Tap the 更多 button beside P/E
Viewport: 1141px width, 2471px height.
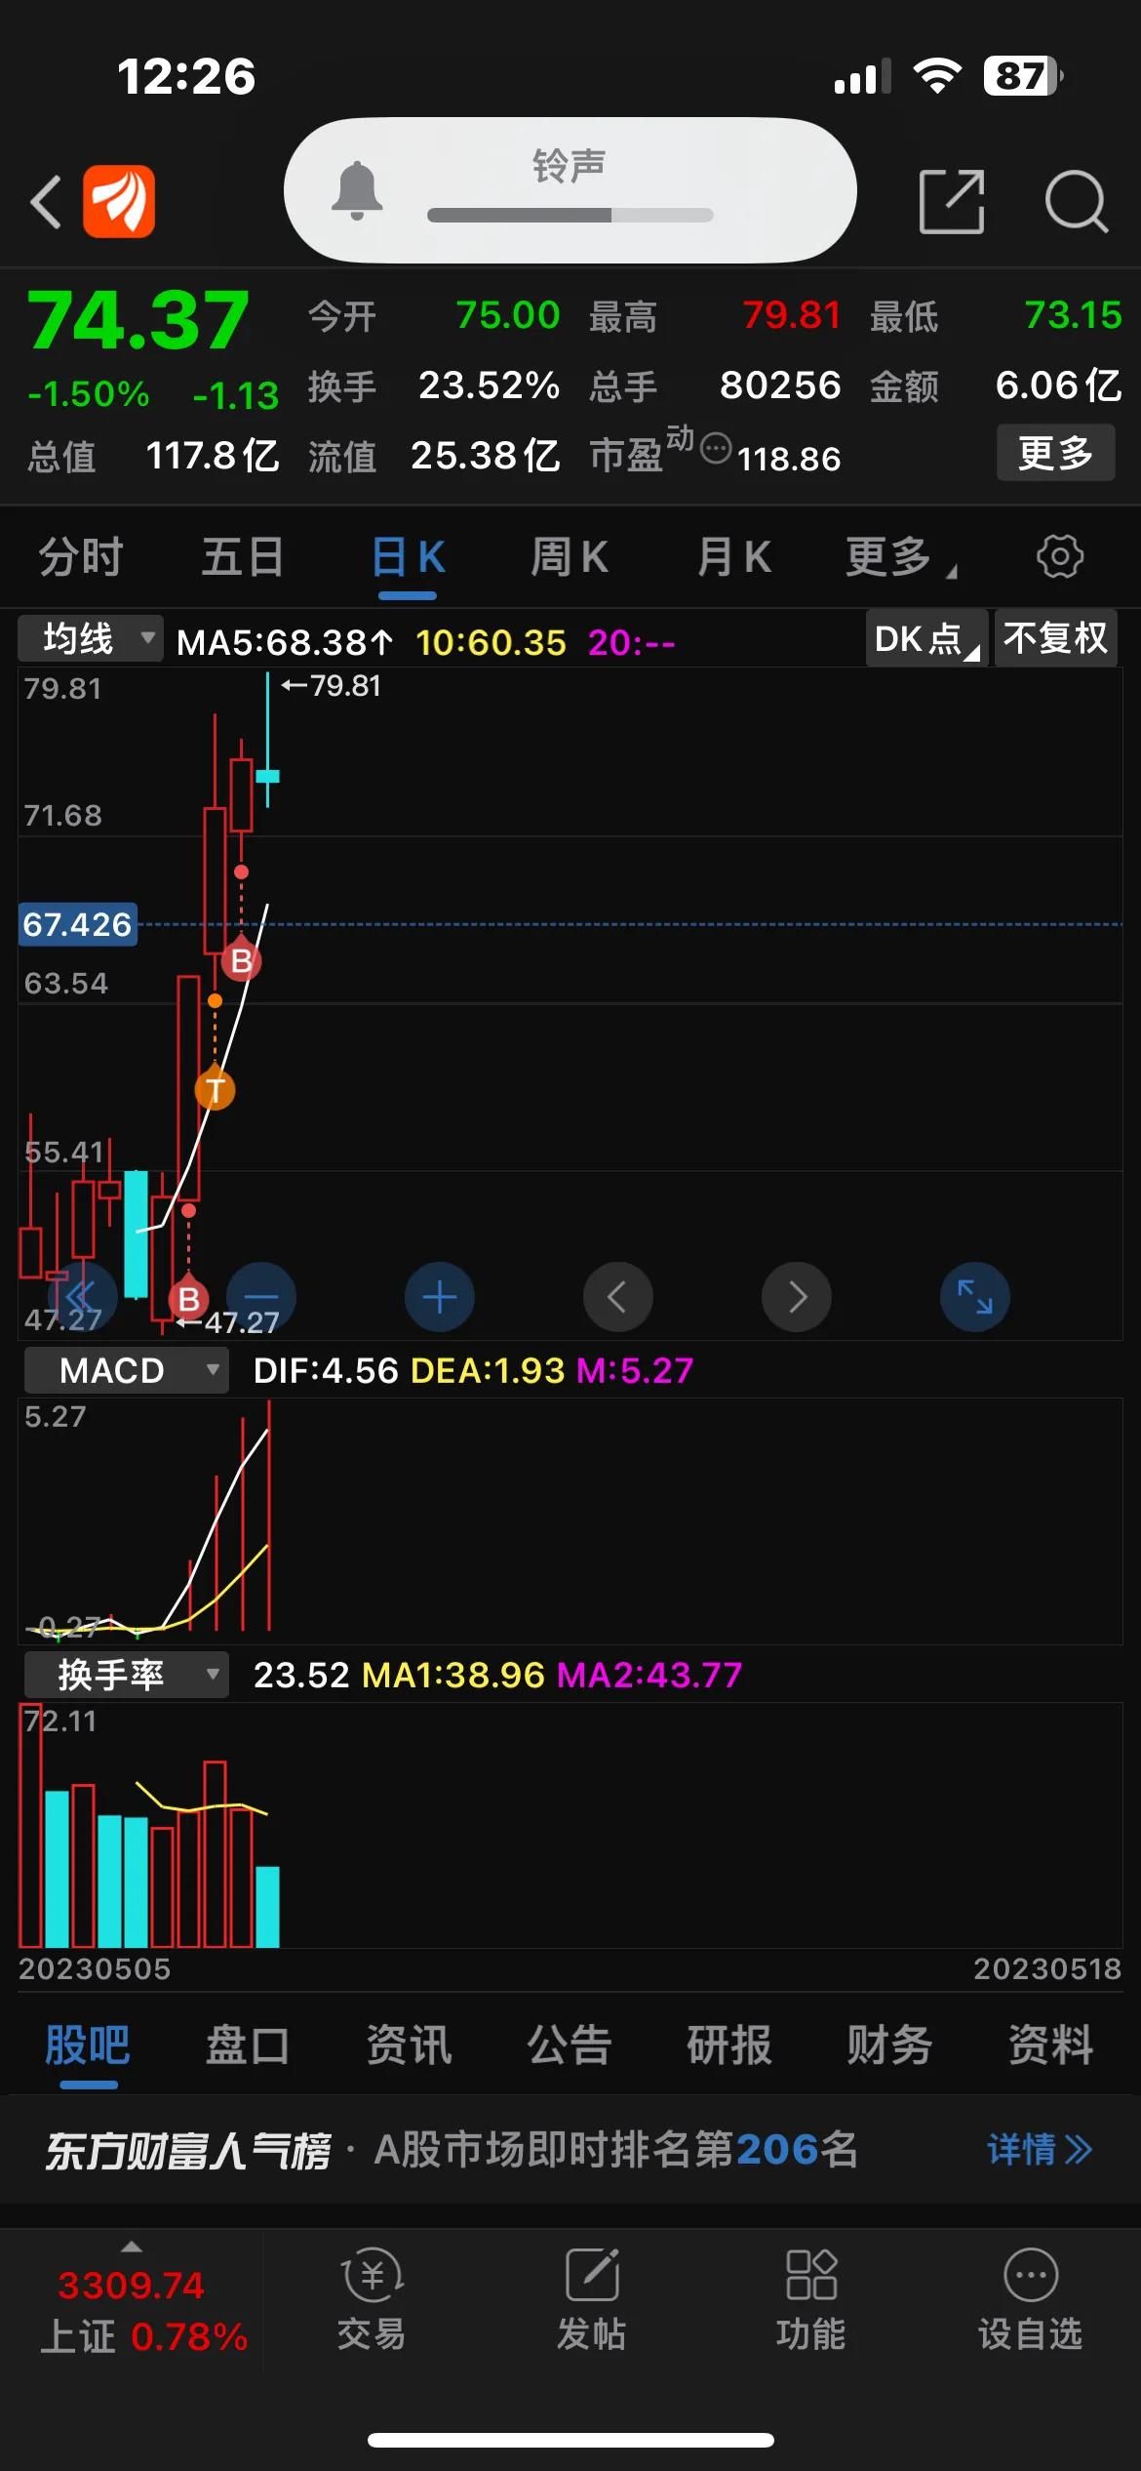coord(1055,453)
